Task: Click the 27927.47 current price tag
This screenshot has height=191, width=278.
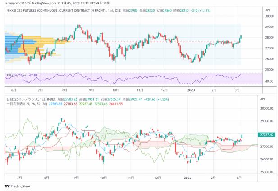Action: (x=267, y=134)
